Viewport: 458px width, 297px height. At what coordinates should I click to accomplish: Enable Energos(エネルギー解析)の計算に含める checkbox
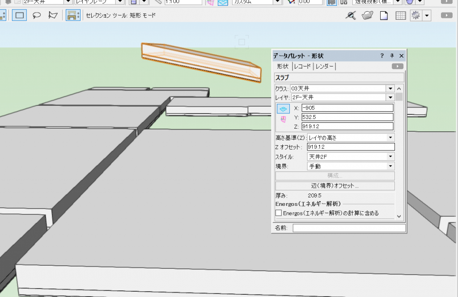click(279, 213)
